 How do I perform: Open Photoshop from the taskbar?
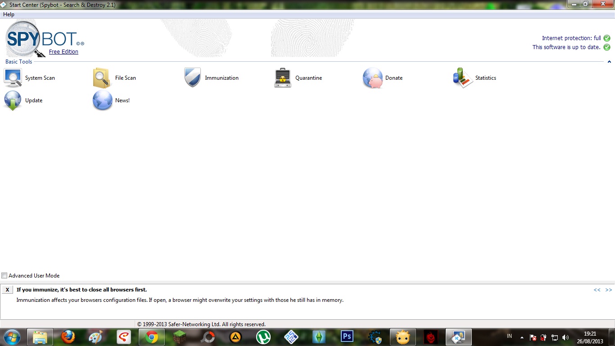click(x=347, y=337)
